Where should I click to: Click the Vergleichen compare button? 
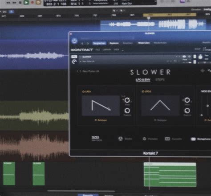[x=99, y=43]
